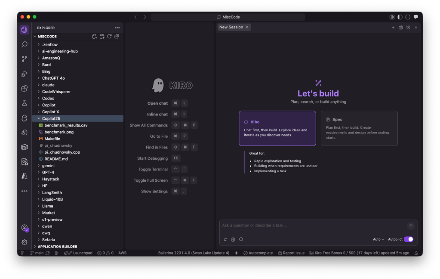
Task: Open errors and warnings count in status bar
Action: tap(105, 253)
